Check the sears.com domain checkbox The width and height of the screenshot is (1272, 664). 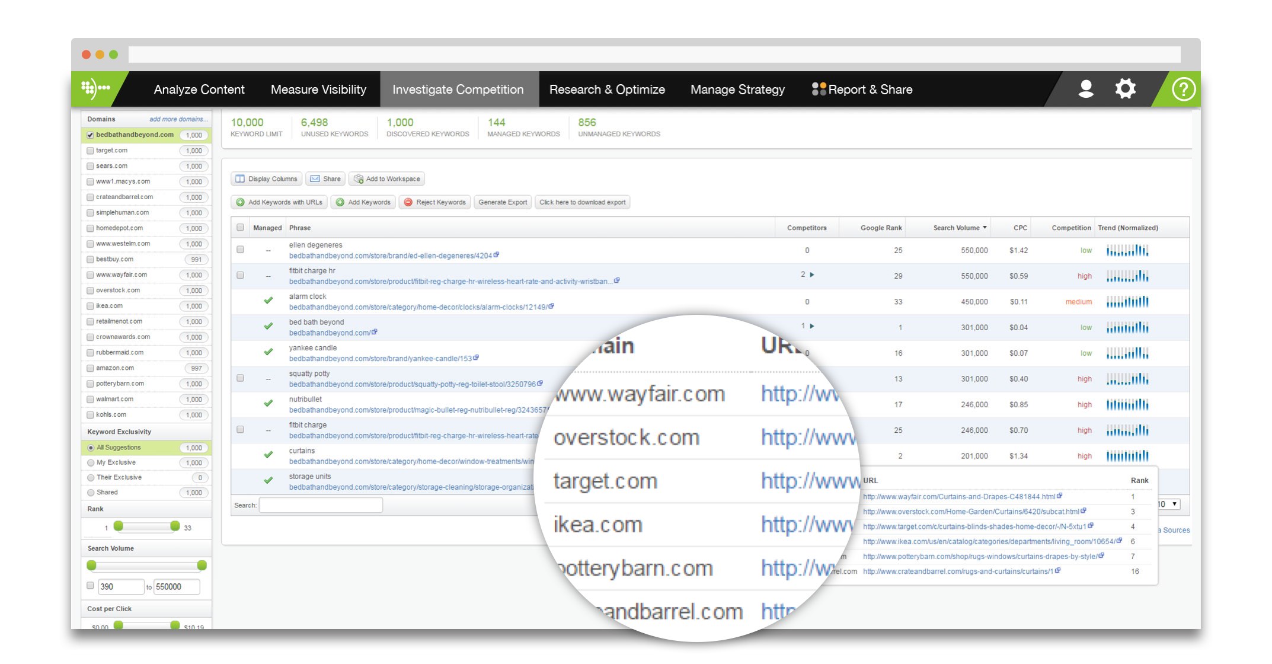91,166
